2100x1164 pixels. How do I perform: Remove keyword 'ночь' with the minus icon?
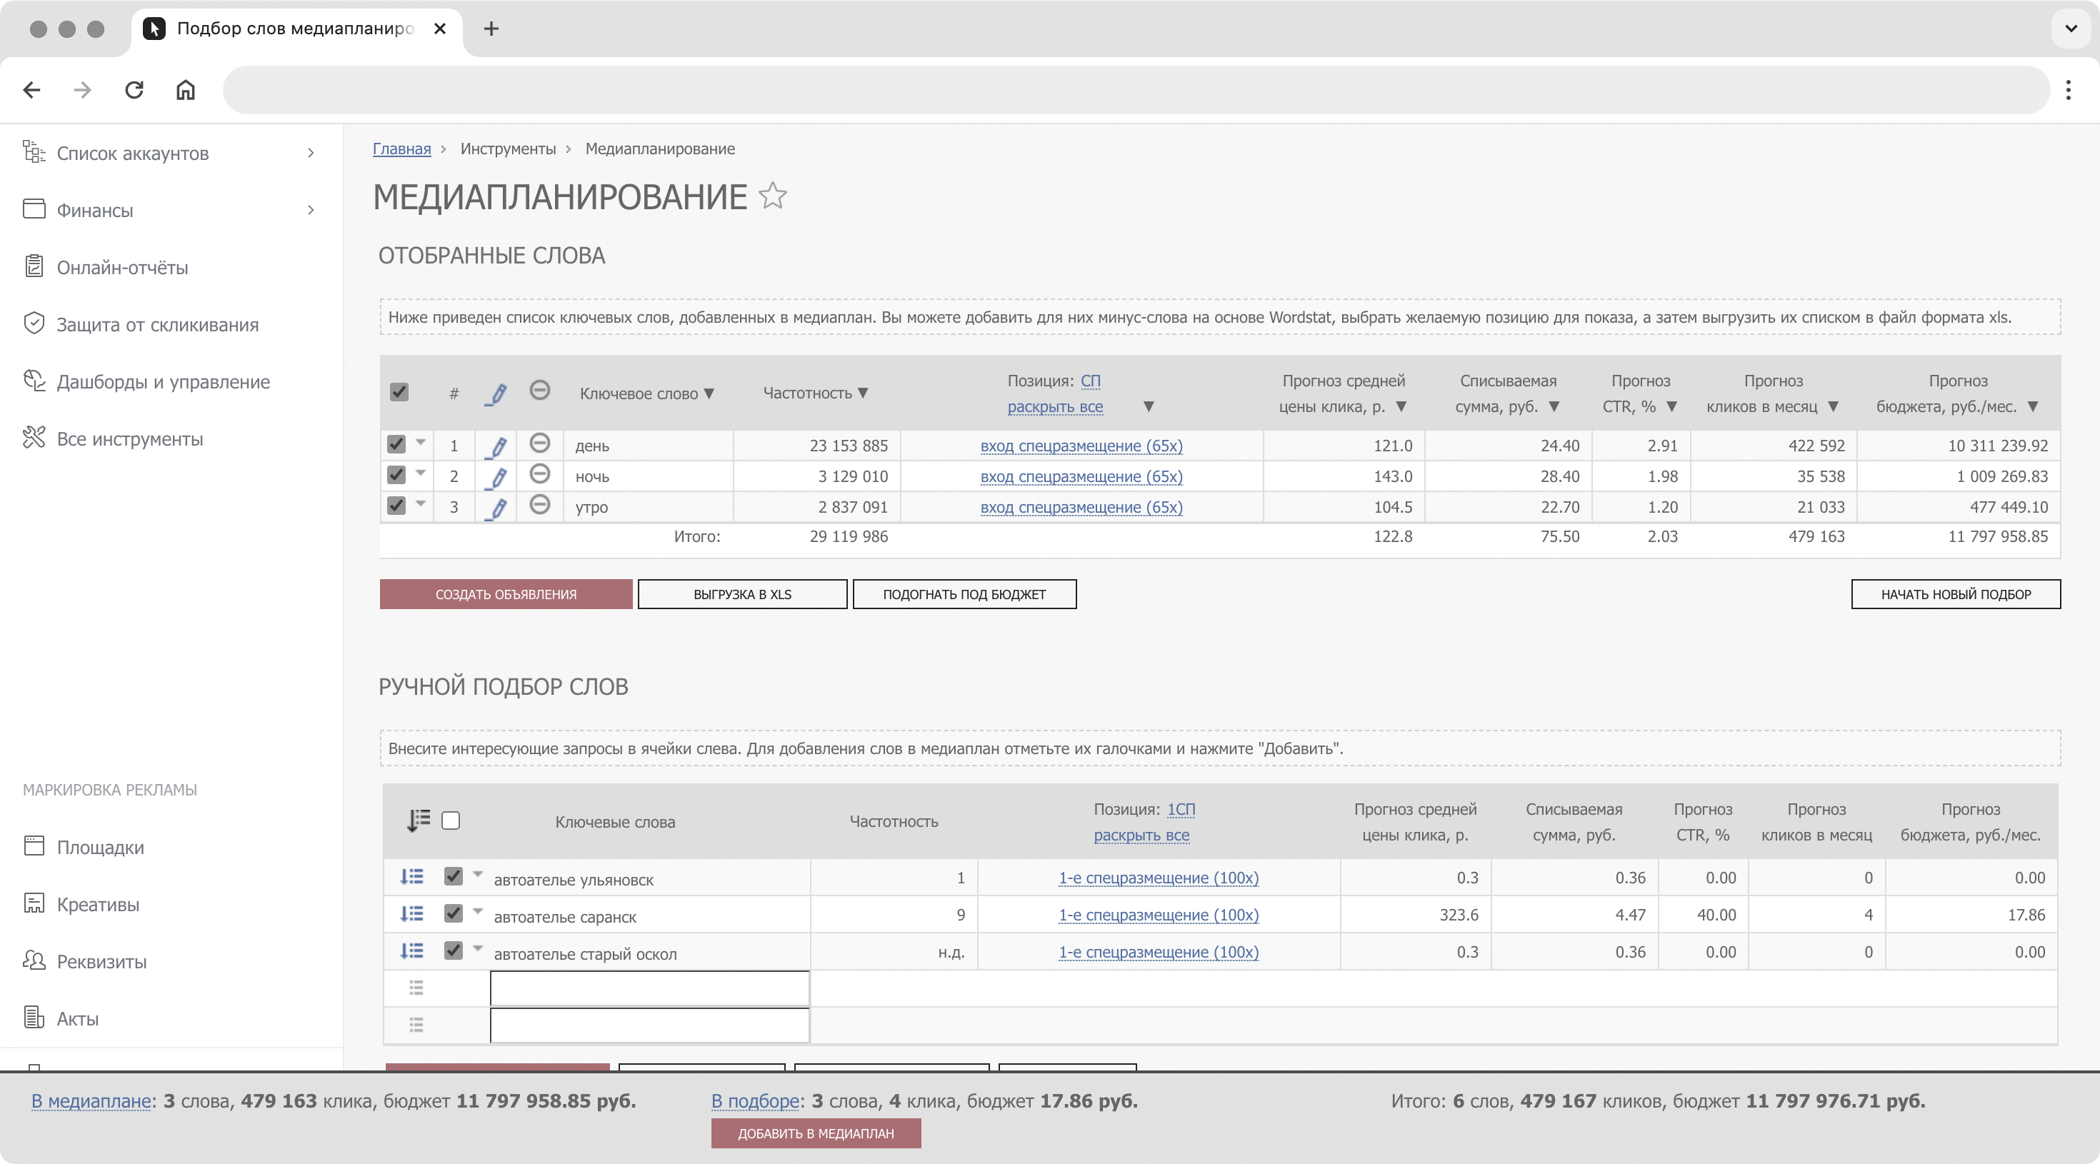pos(540,473)
